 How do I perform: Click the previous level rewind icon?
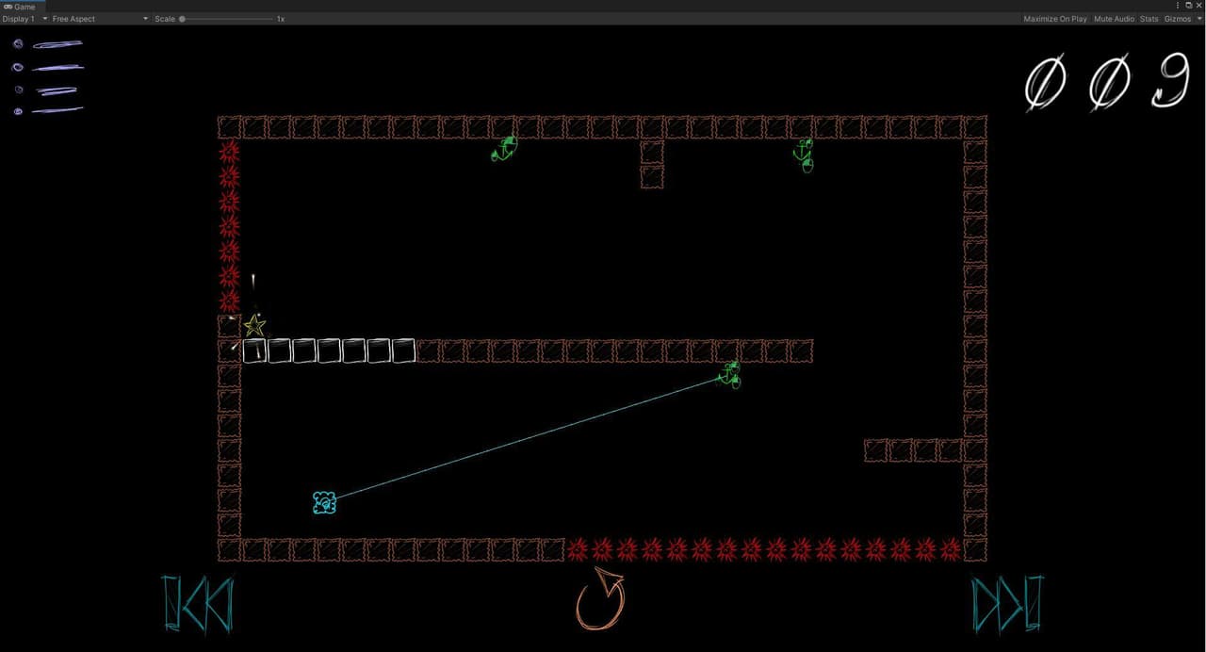[x=197, y=603]
